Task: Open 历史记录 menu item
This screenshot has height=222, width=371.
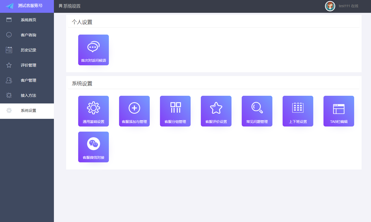Action: pos(27,50)
